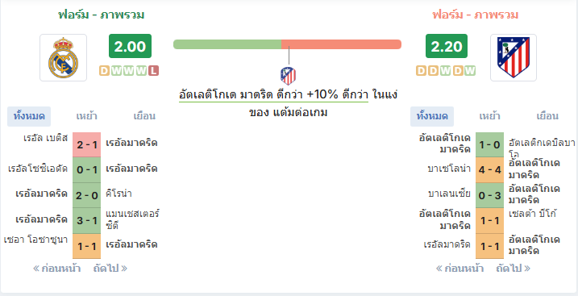Switch to left เยือน tab
The width and height of the screenshot is (578, 296).
click(x=144, y=116)
